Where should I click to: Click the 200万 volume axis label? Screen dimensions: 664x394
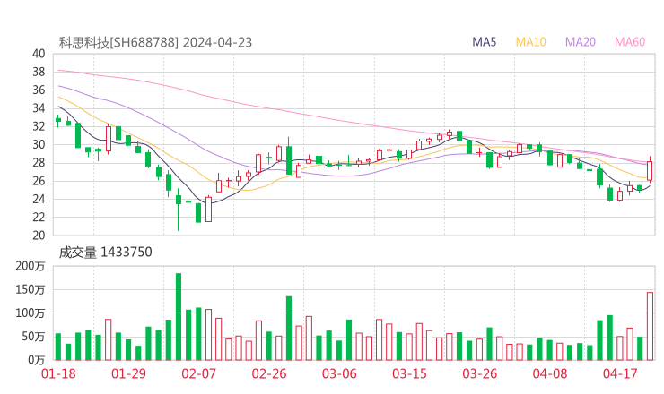pyautogui.click(x=31, y=266)
